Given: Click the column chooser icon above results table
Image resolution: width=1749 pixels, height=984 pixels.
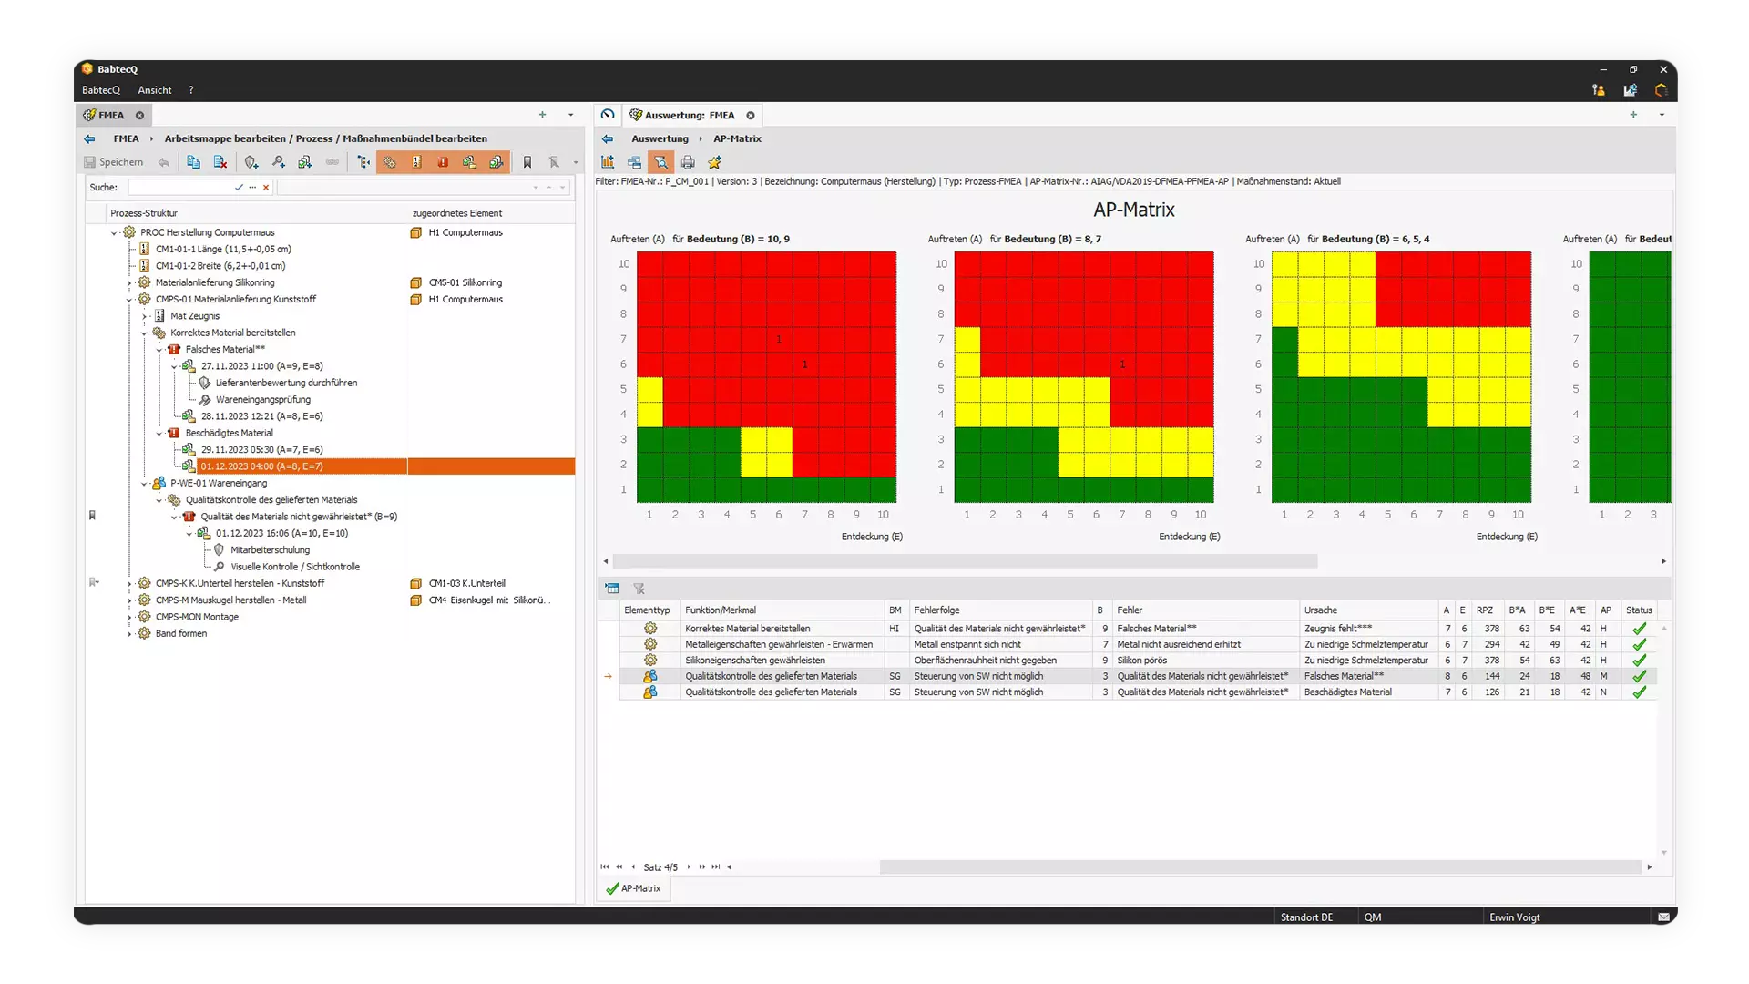Looking at the screenshot, I should tap(612, 589).
